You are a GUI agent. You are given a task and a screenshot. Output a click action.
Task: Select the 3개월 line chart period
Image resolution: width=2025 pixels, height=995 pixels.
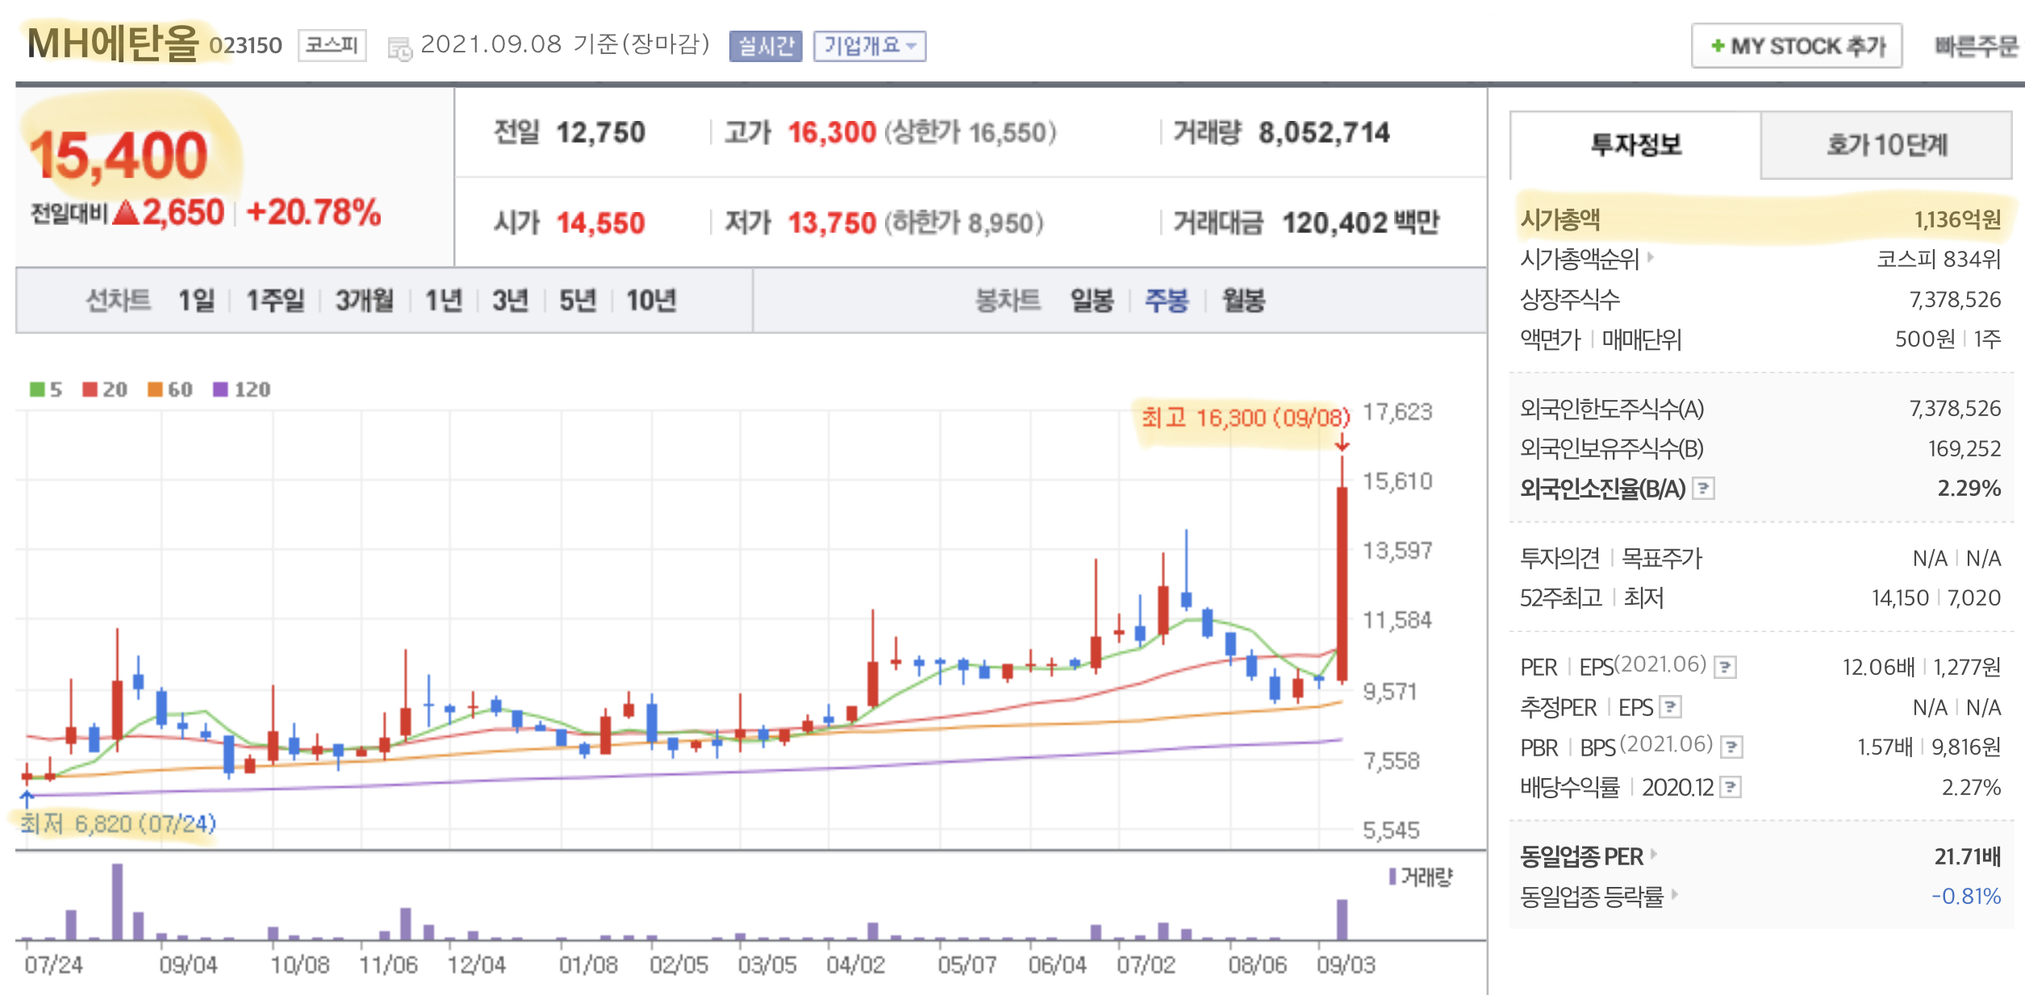365,301
